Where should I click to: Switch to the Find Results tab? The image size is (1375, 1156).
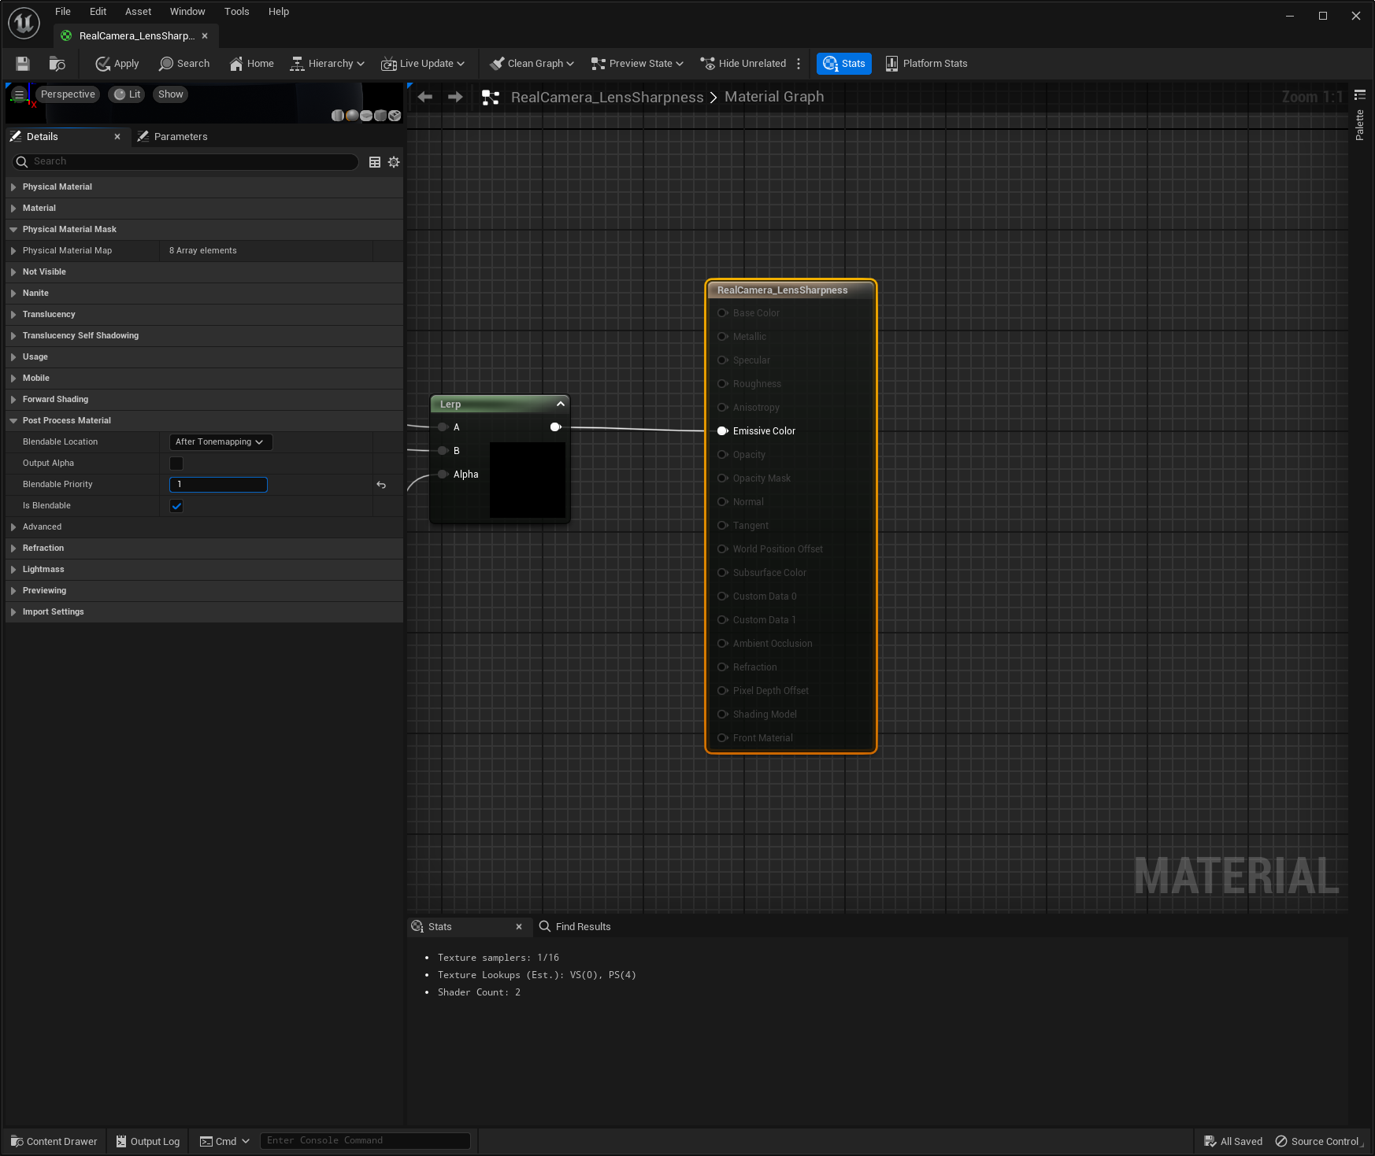point(576,927)
